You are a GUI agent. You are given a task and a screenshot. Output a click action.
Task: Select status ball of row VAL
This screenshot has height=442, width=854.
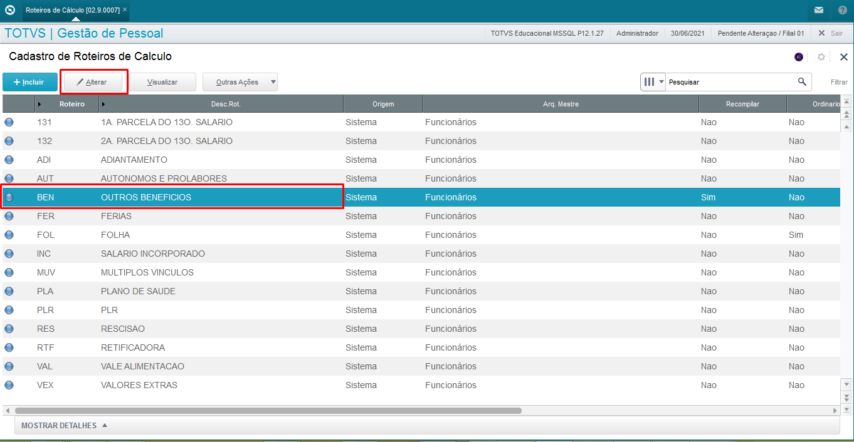[9, 366]
